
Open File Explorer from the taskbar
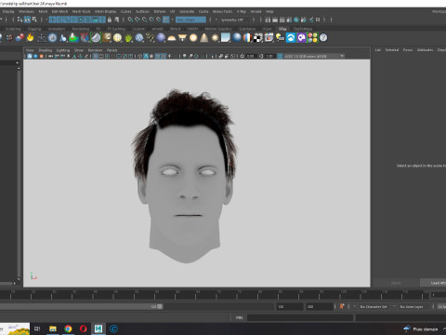point(53,328)
